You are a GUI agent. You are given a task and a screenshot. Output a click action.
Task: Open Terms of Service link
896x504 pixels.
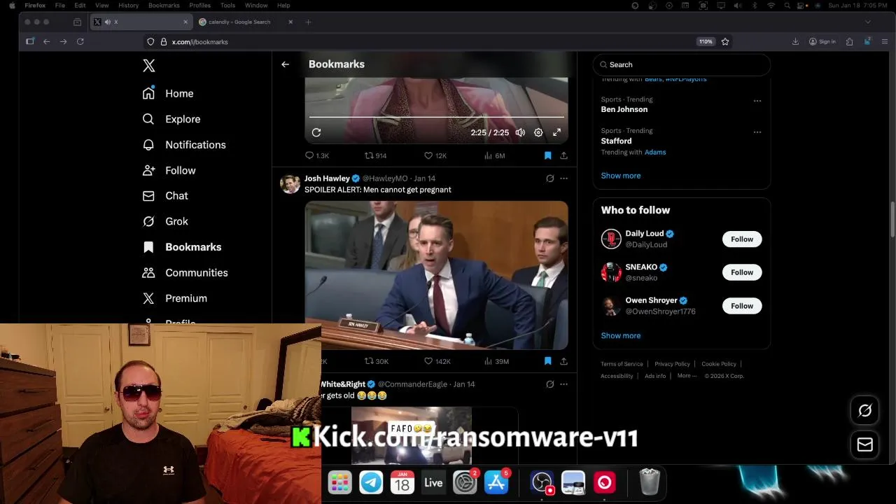pyautogui.click(x=622, y=364)
